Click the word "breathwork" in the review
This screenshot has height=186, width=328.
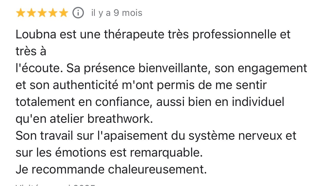click(120, 119)
